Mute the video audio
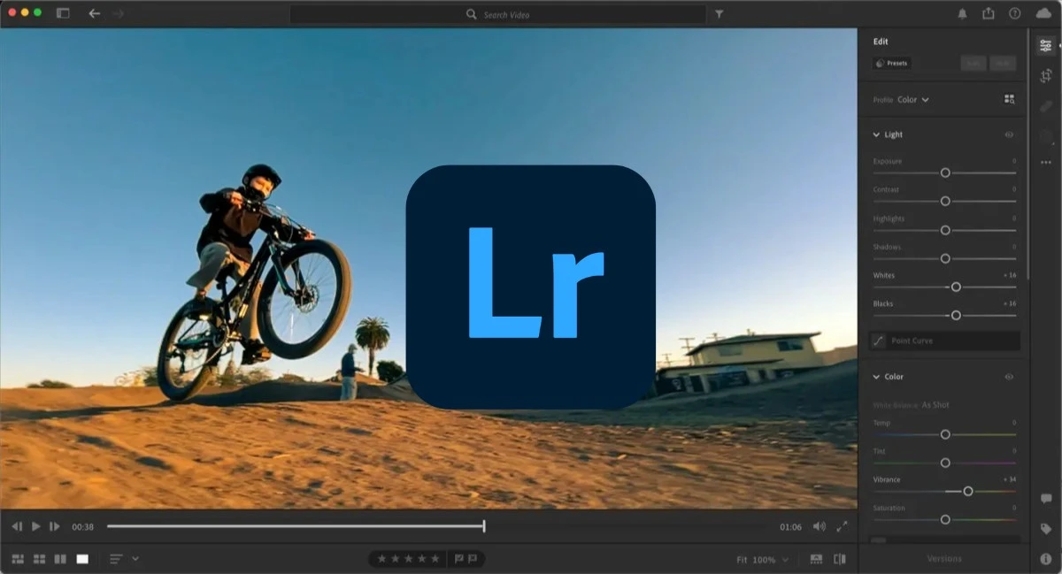Image resolution: width=1062 pixels, height=574 pixels. 819,525
